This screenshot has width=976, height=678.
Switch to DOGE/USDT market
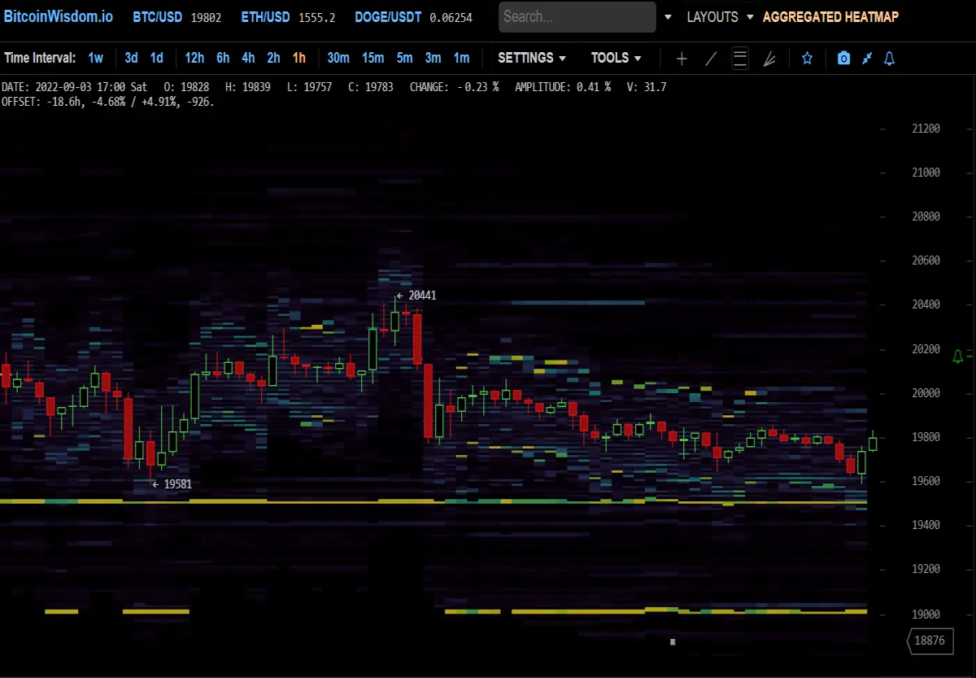(388, 17)
